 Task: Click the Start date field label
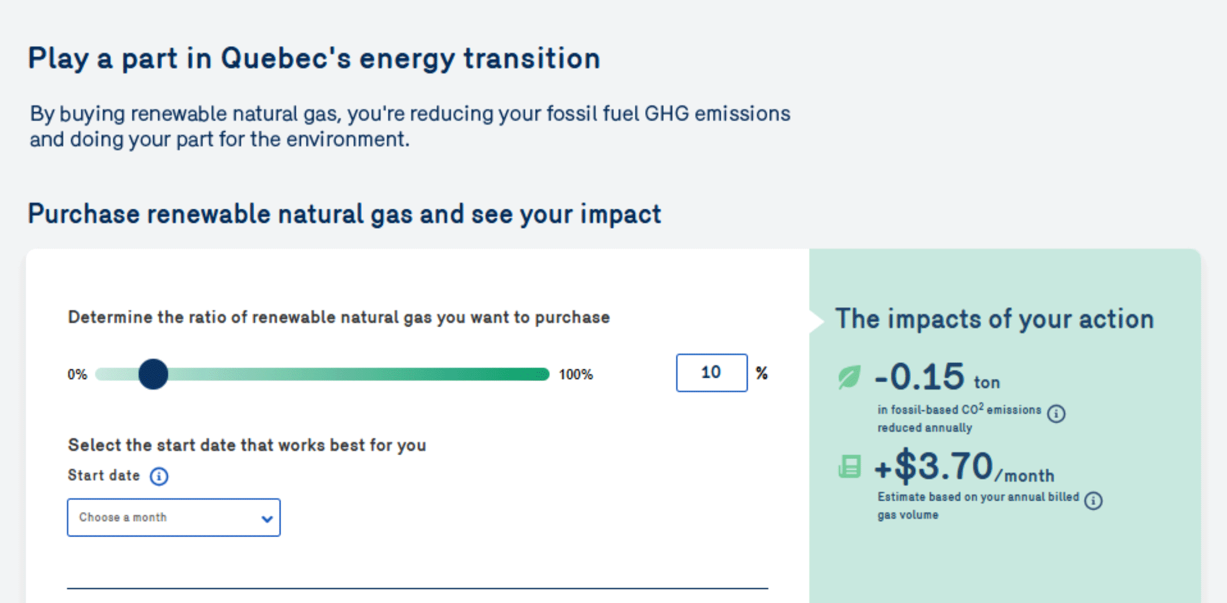point(104,476)
